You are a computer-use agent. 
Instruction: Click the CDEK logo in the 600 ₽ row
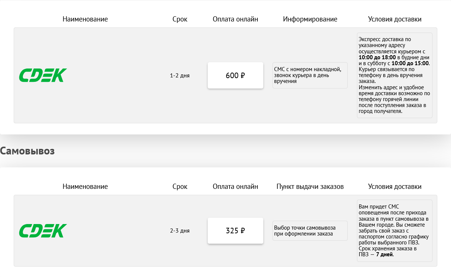[43, 76]
